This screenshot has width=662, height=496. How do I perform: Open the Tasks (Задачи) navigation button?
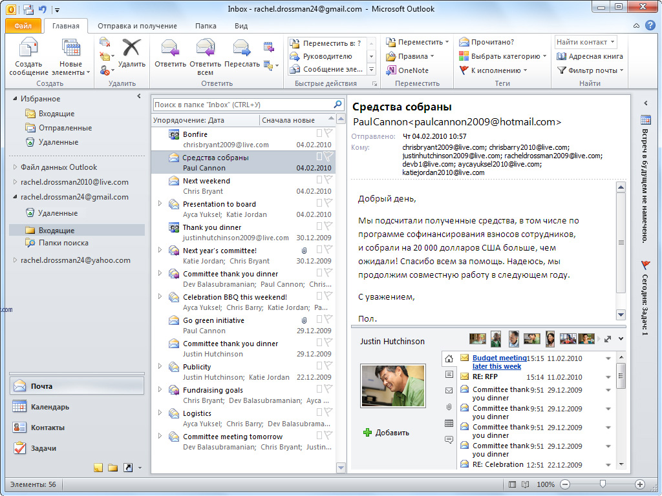(x=77, y=448)
